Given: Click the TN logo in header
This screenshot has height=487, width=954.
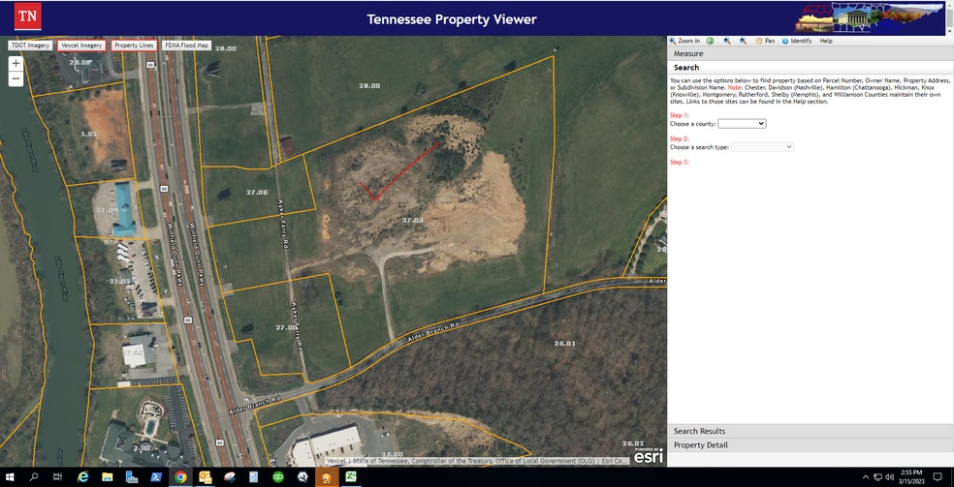Looking at the screenshot, I should tap(27, 16).
